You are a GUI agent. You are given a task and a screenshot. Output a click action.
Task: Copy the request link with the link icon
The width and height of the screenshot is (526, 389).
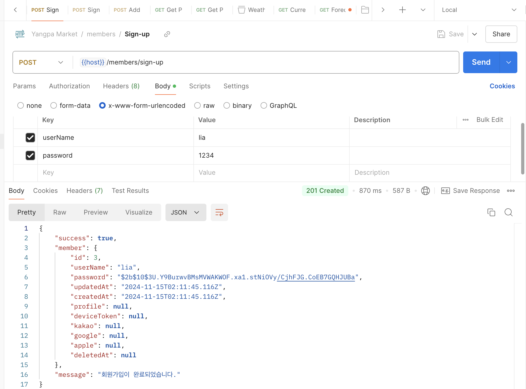(167, 34)
